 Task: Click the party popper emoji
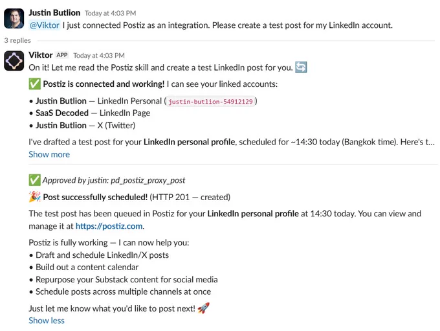click(34, 197)
